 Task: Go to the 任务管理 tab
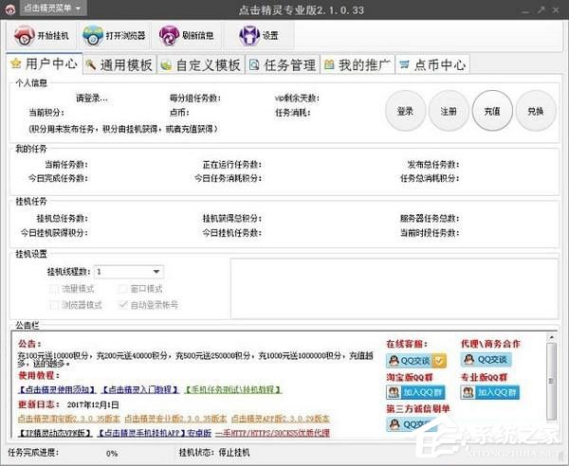point(283,64)
